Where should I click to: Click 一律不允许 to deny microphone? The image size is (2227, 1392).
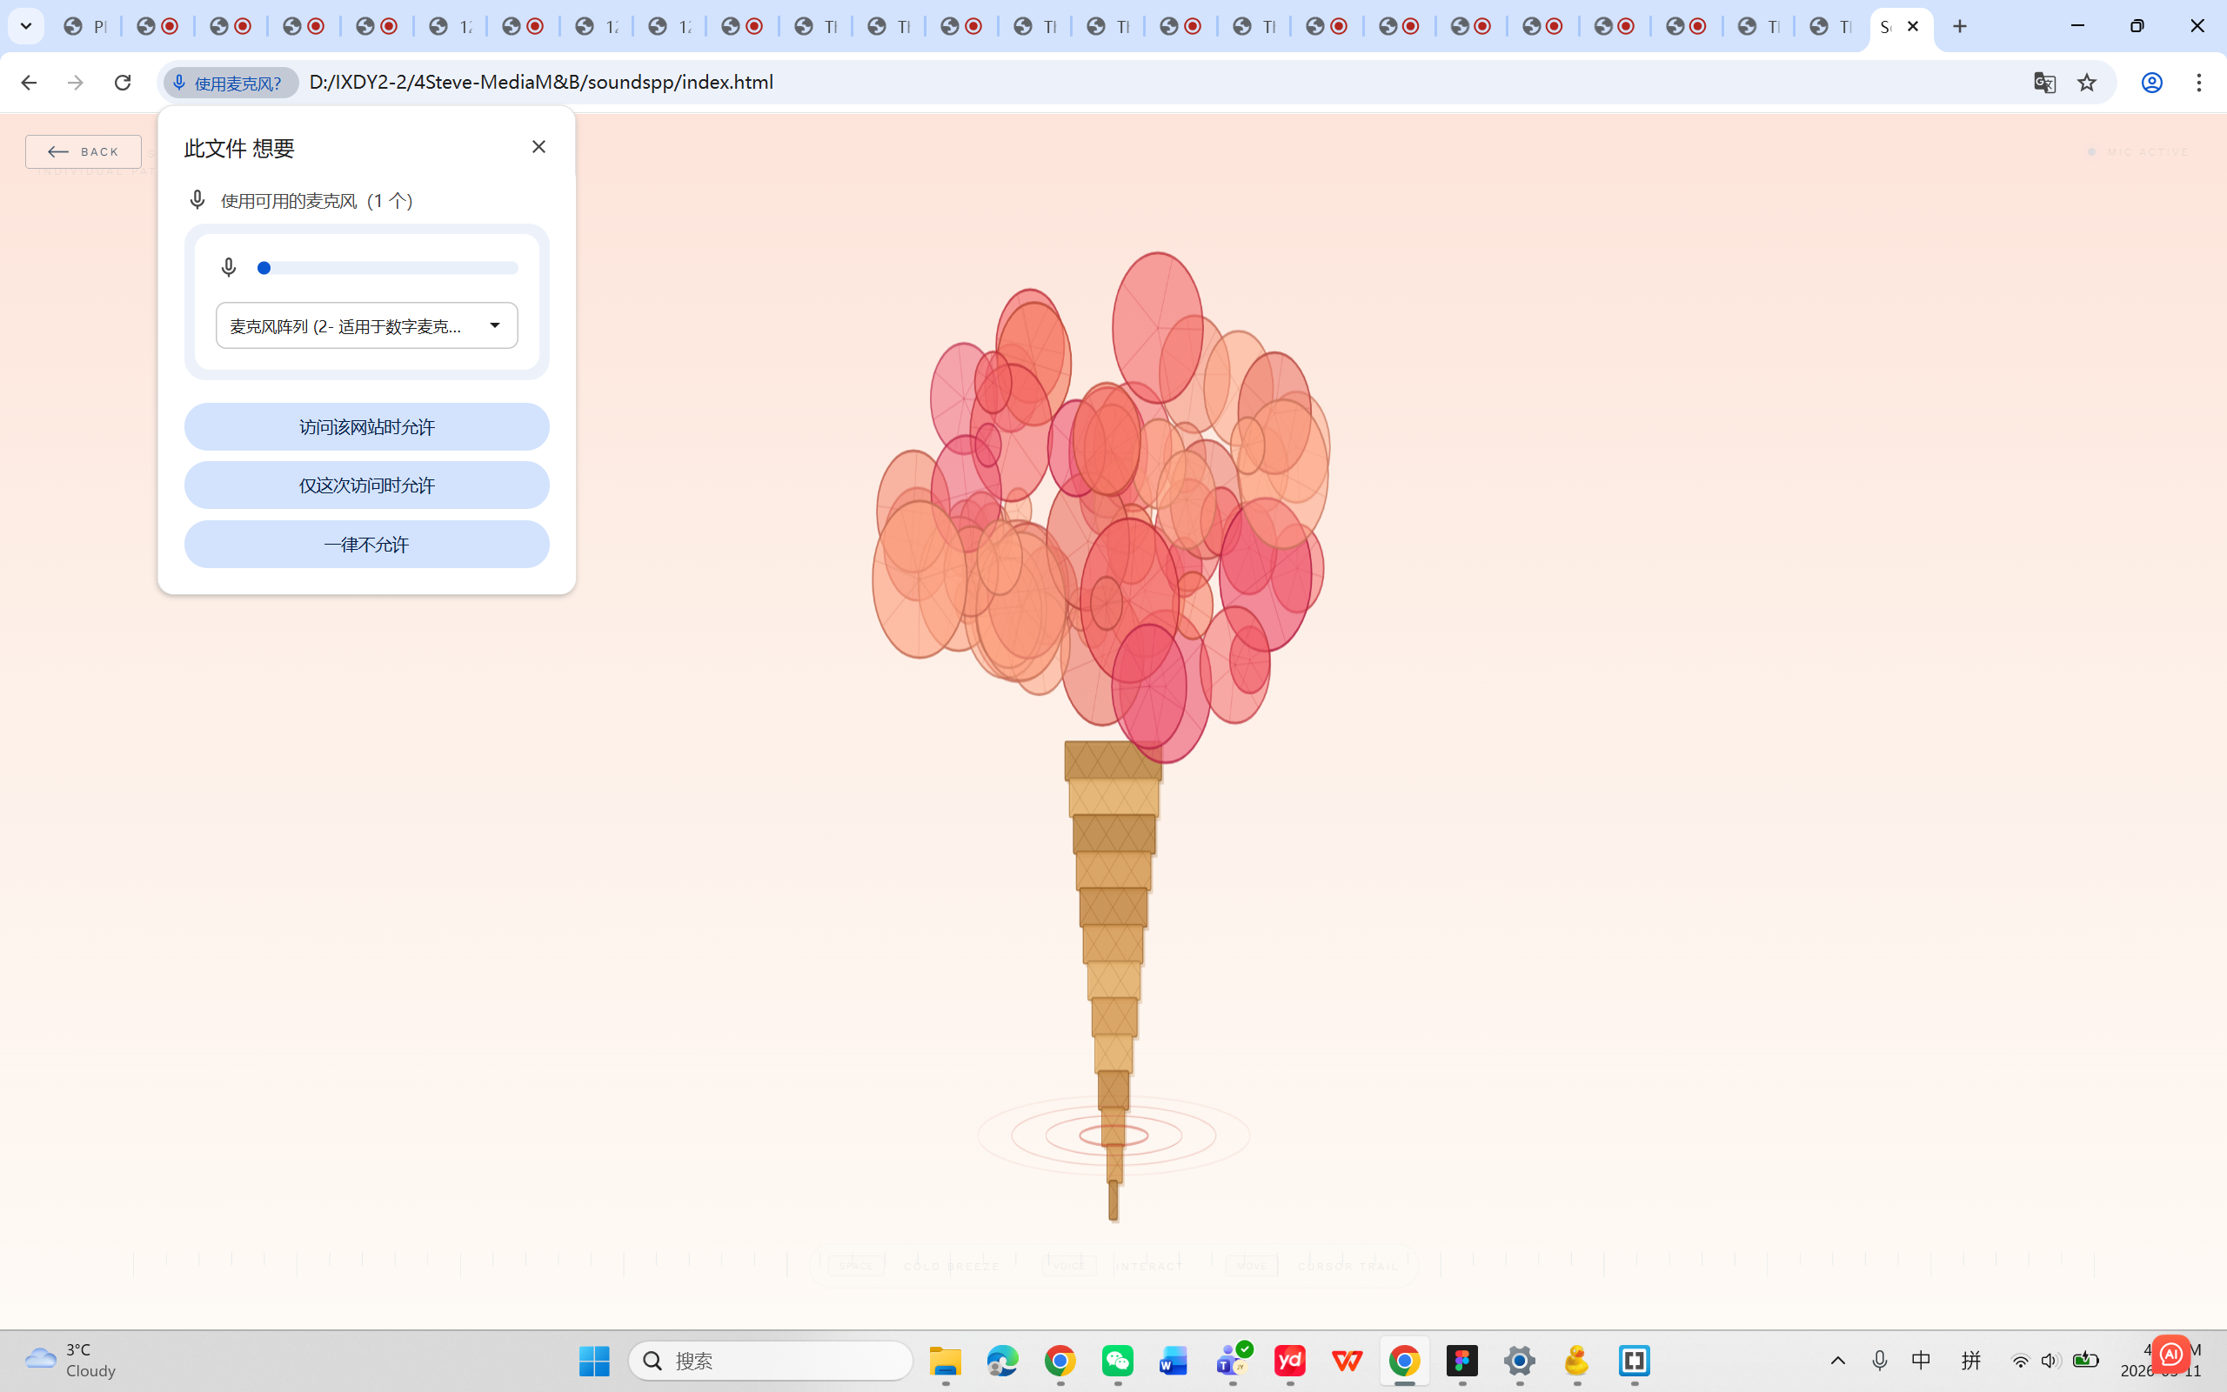click(x=366, y=544)
